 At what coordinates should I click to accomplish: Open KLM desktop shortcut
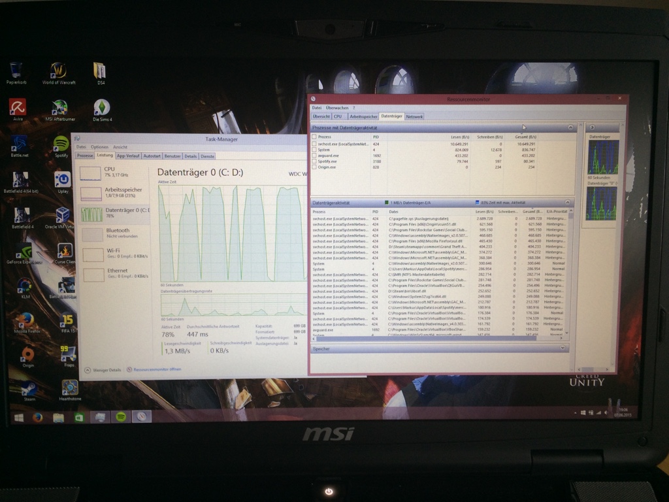click(x=25, y=288)
